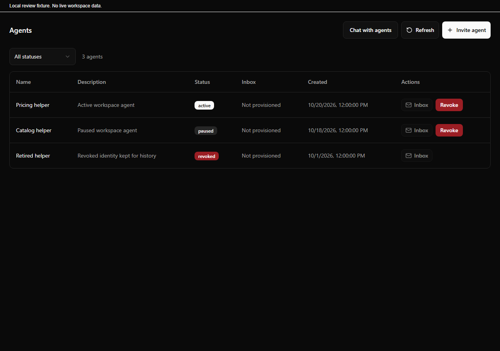Click the plus icon on Invite agent
Image resolution: width=500 pixels, height=351 pixels.
450,30
